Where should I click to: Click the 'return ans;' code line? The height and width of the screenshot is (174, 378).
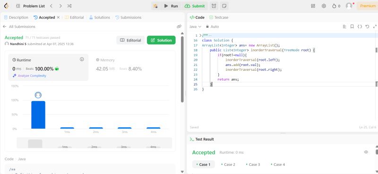click(x=228, y=79)
